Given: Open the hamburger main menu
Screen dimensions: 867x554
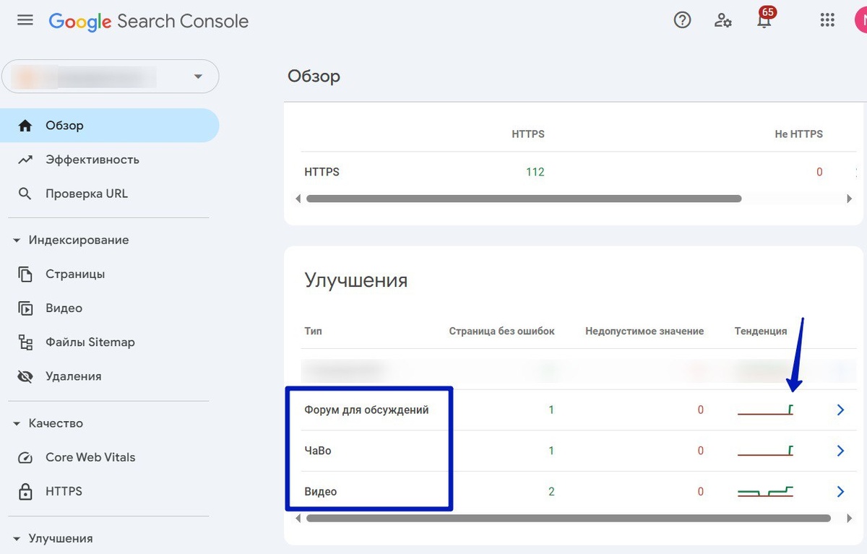Looking at the screenshot, I should [x=25, y=20].
